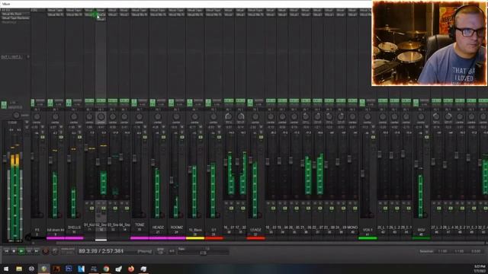The image size is (488, 274).
Task: Open the global automation mode button
Action: pyautogui.click(x=68, y=251)
